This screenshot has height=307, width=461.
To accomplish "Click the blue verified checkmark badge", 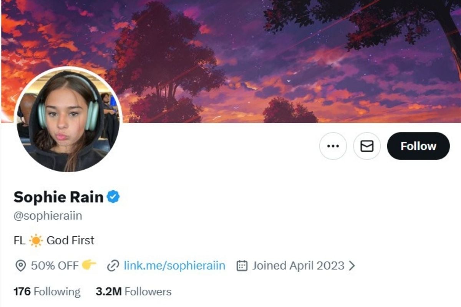I will pos(113,197).
